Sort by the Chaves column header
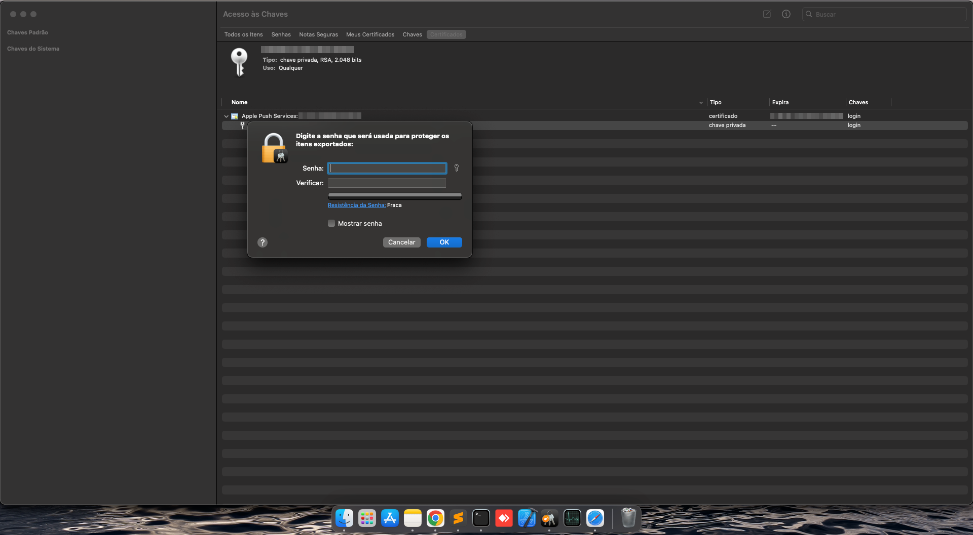973x535 pixels. pos(858,102)
